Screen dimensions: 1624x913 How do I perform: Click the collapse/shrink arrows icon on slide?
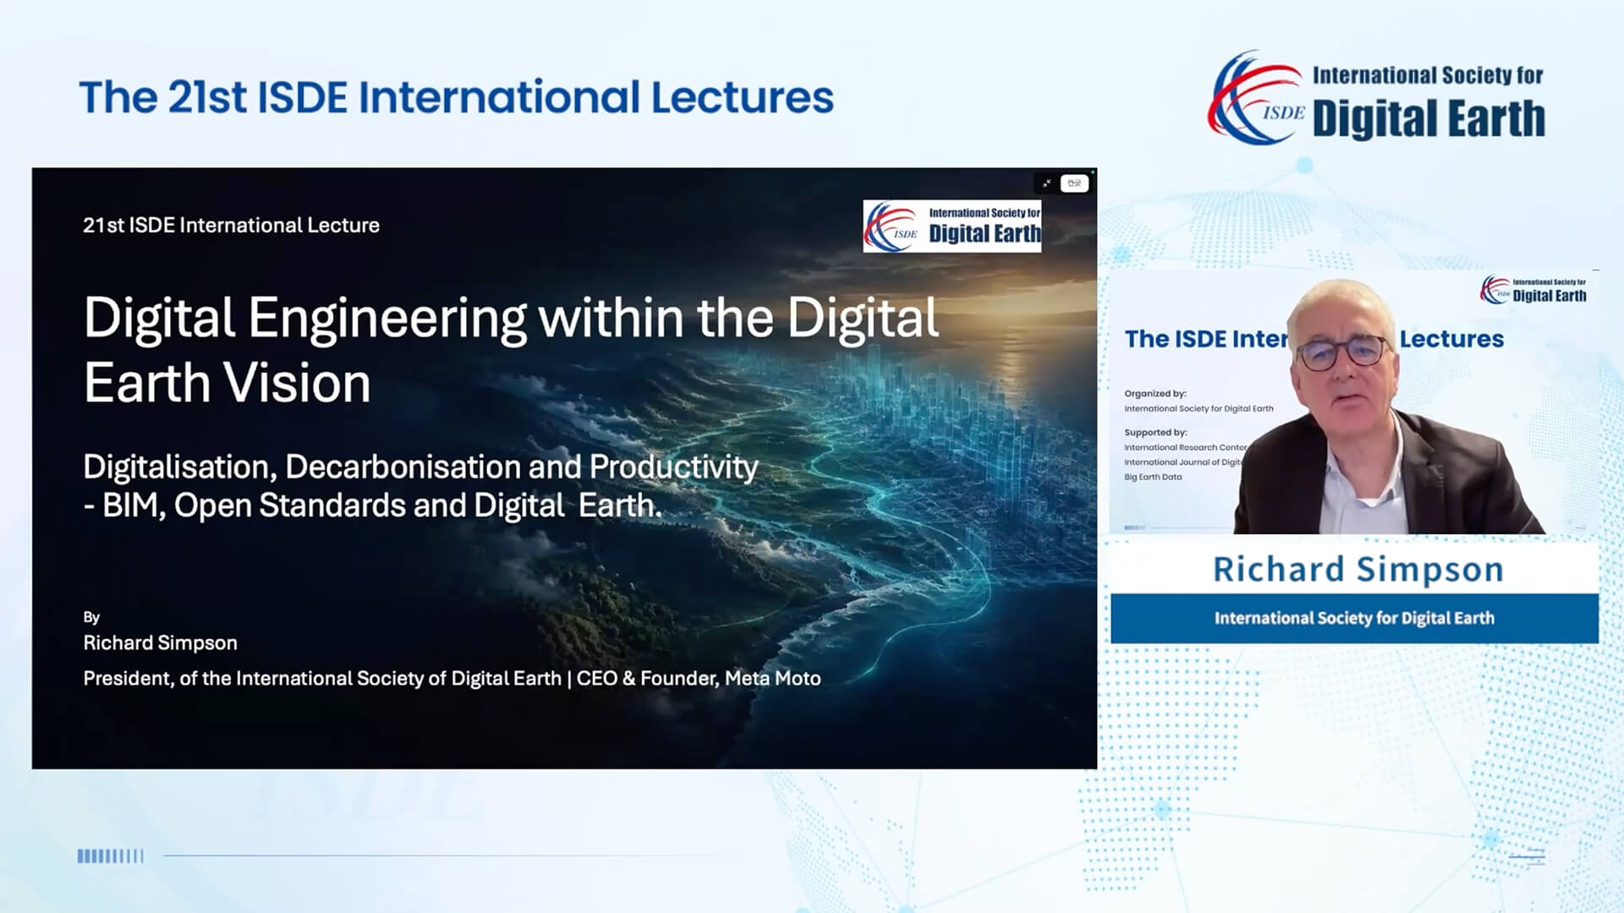(x=1046, y=183)
